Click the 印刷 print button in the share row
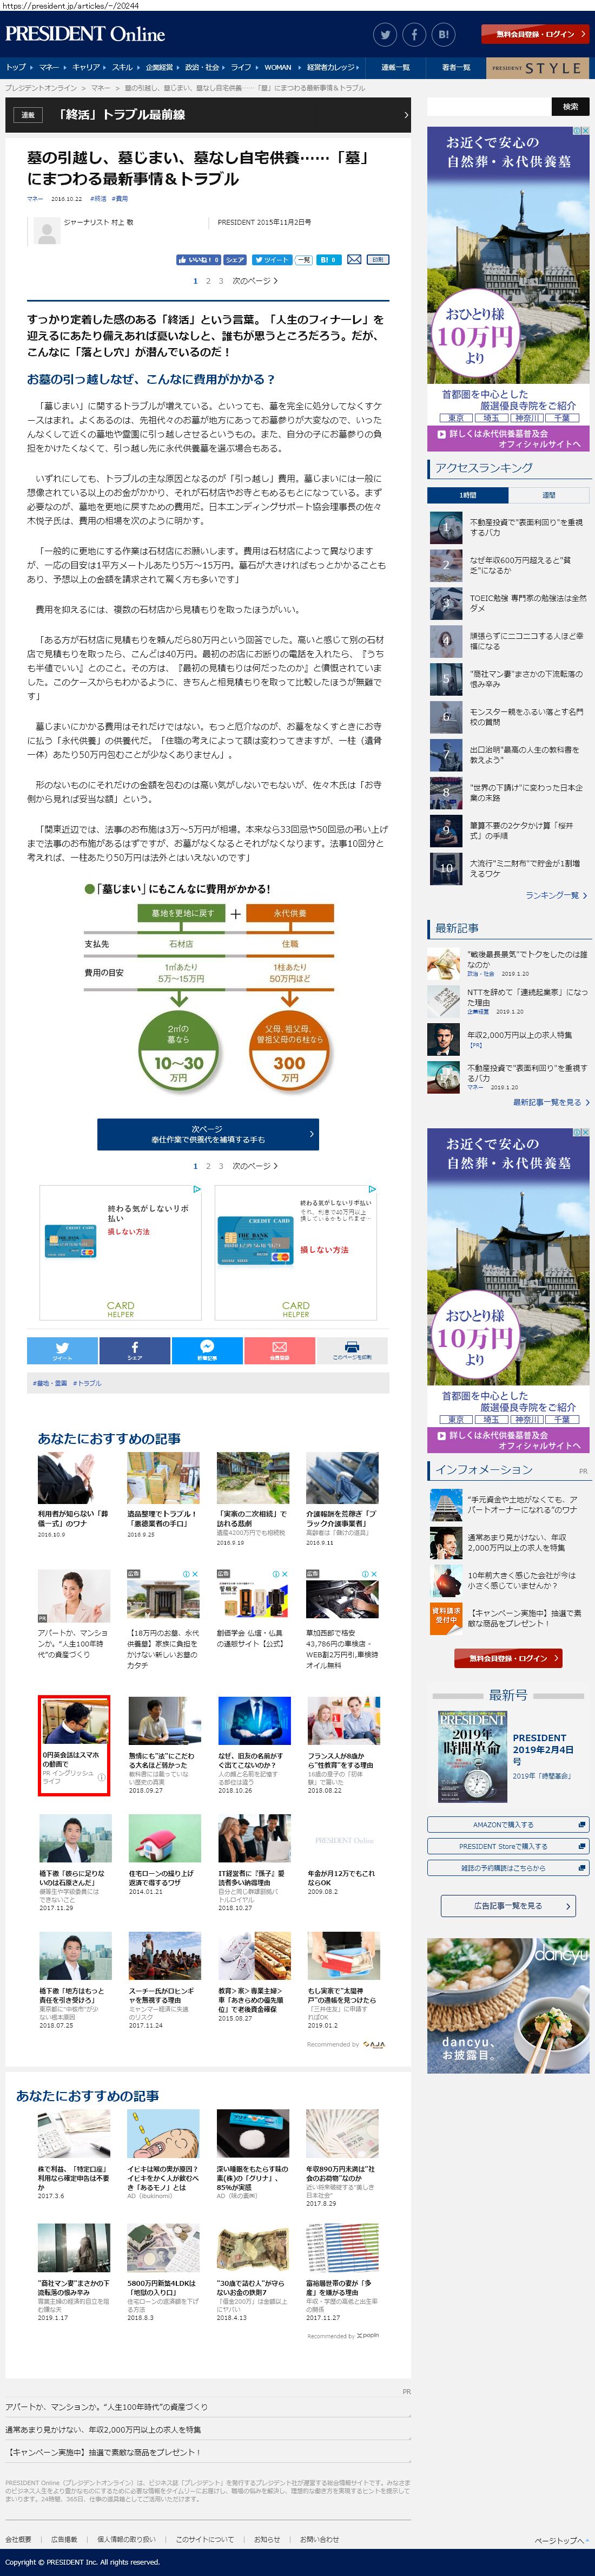 coord(378,259)
